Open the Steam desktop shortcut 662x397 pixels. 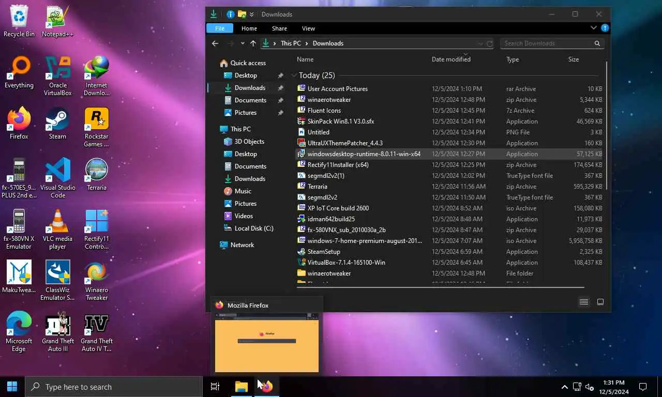pos(57,124)
